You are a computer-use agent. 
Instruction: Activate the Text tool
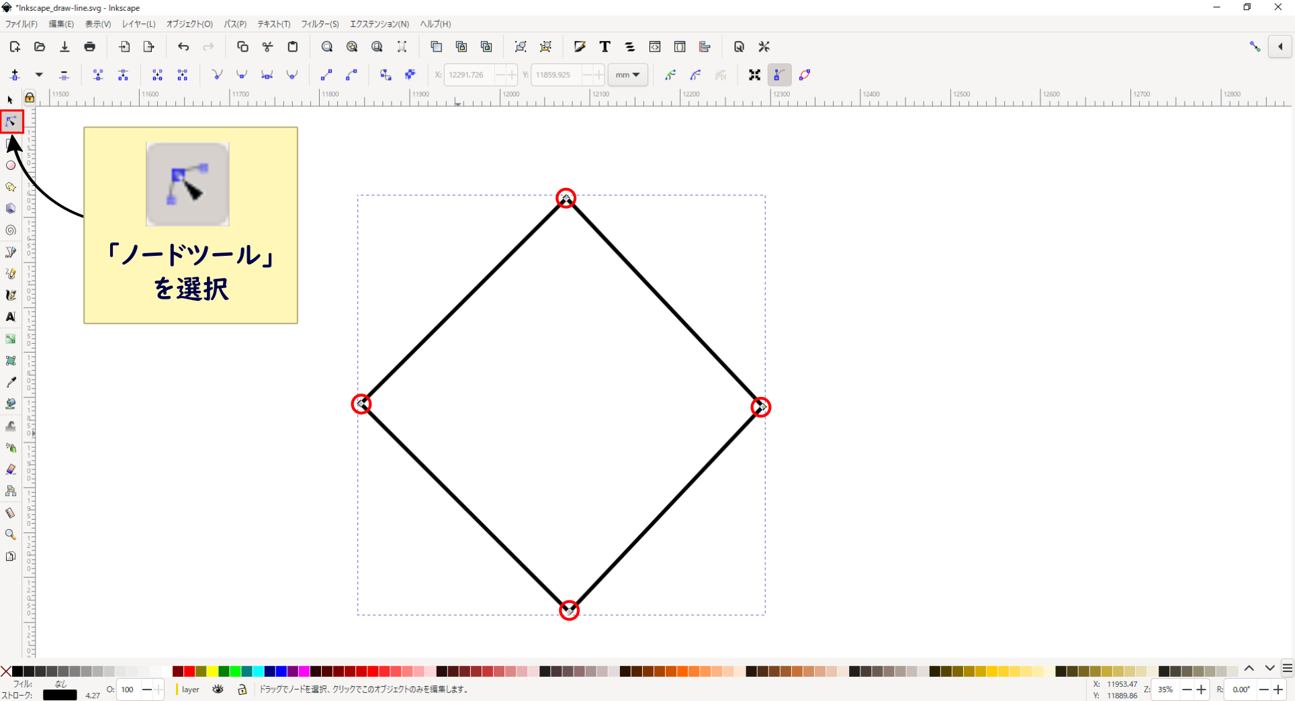click(11, 318)
